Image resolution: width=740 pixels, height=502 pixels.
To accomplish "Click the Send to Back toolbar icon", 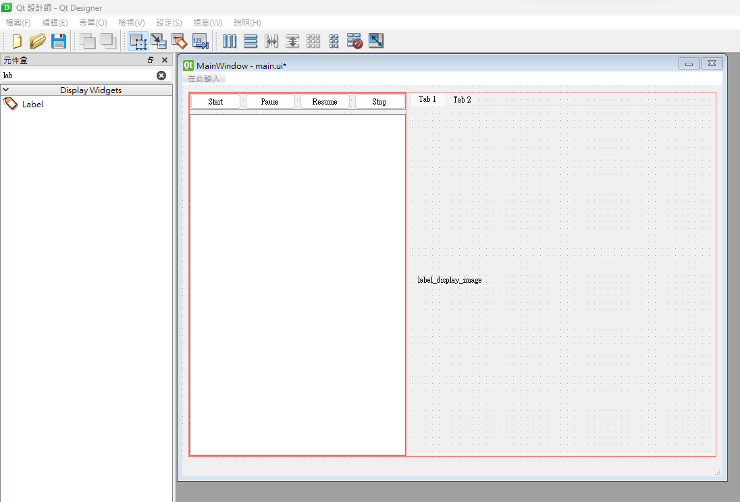I will pos(87,41).
